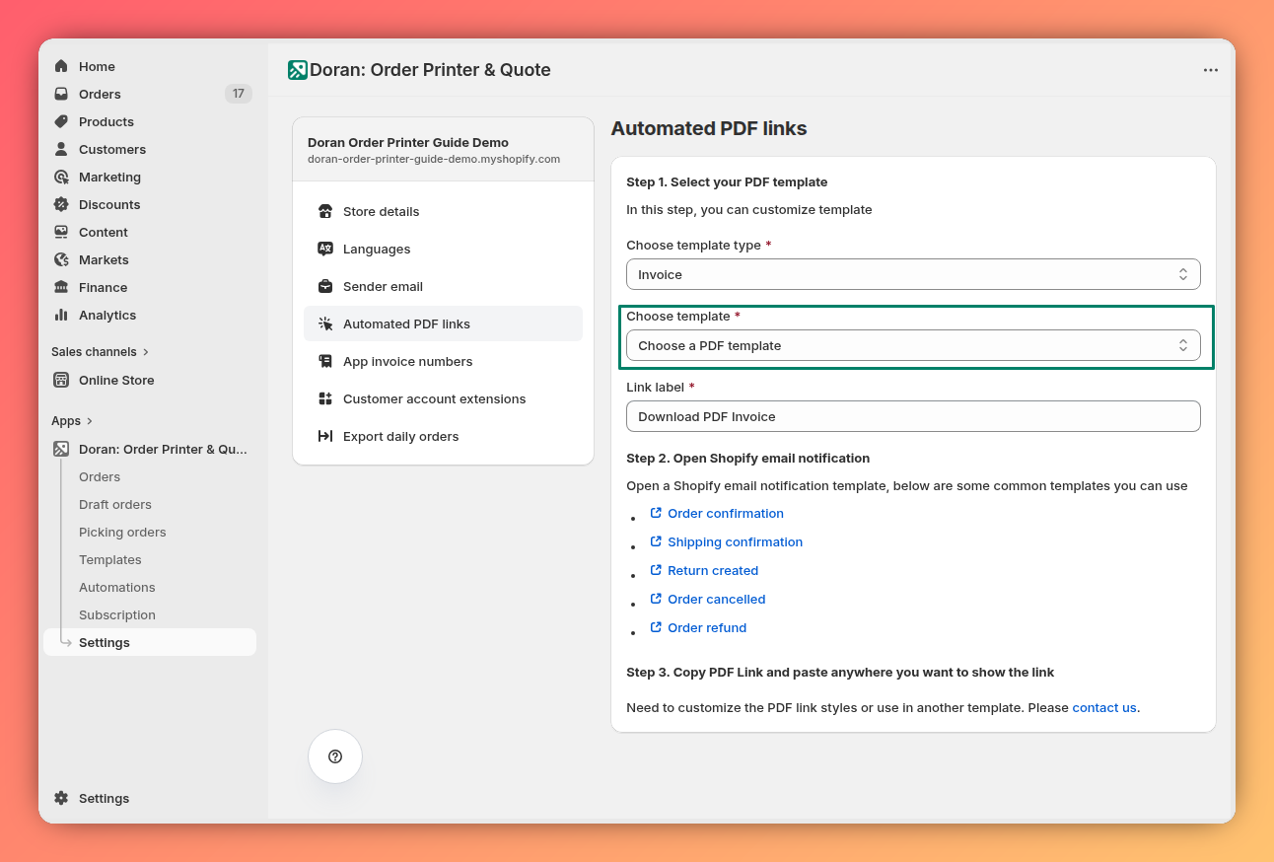This screenshot has height=862, width=1274.
Task: Expand the Sales channels section chevron
Action: (x=146, y=351)
